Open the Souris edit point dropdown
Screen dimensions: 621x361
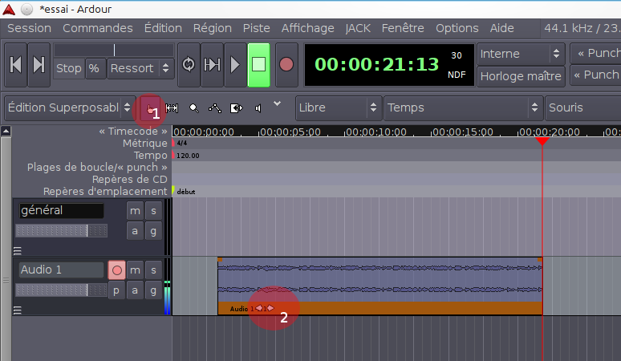(583, 107)
